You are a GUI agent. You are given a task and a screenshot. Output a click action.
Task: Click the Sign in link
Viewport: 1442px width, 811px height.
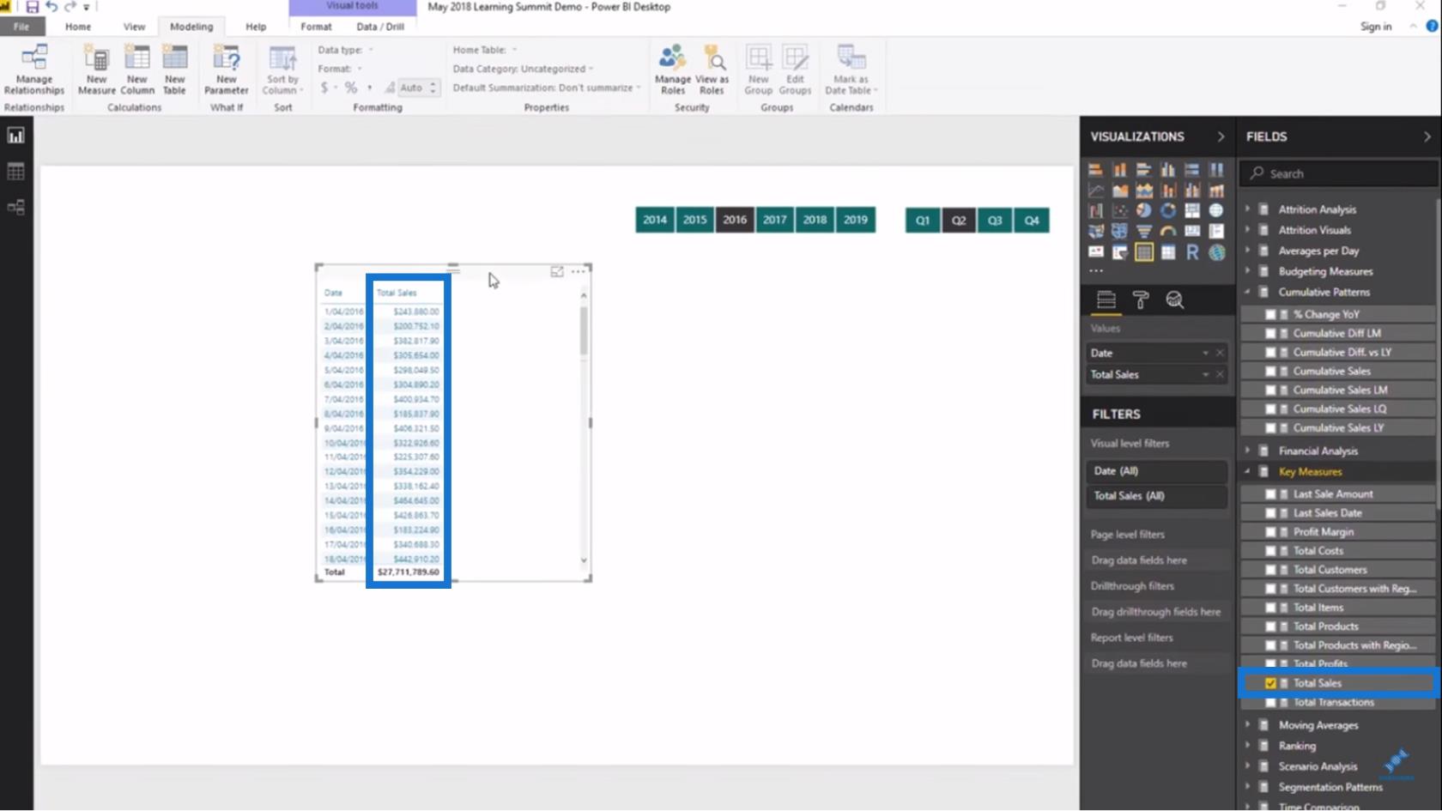[x=1376, y=27]
